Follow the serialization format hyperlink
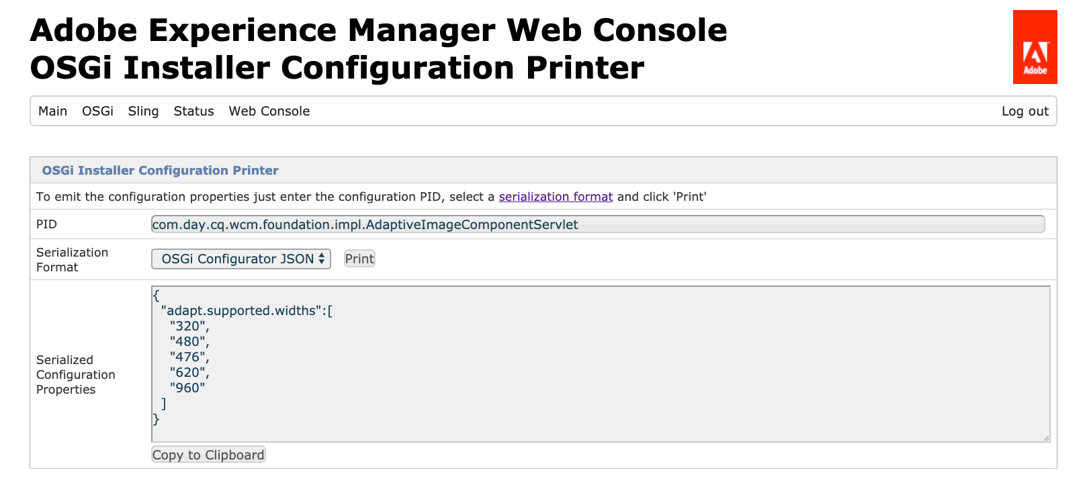Viewport: 1087px width, 487px height. [x=556, y=197]
